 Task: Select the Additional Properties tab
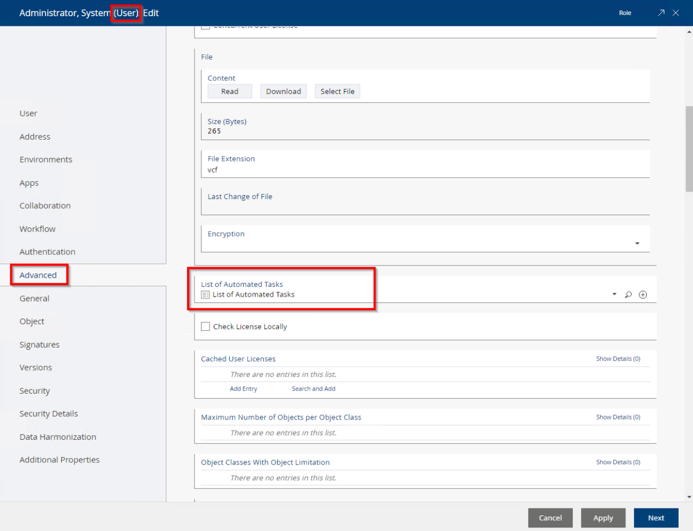click(x=59, y=460)
